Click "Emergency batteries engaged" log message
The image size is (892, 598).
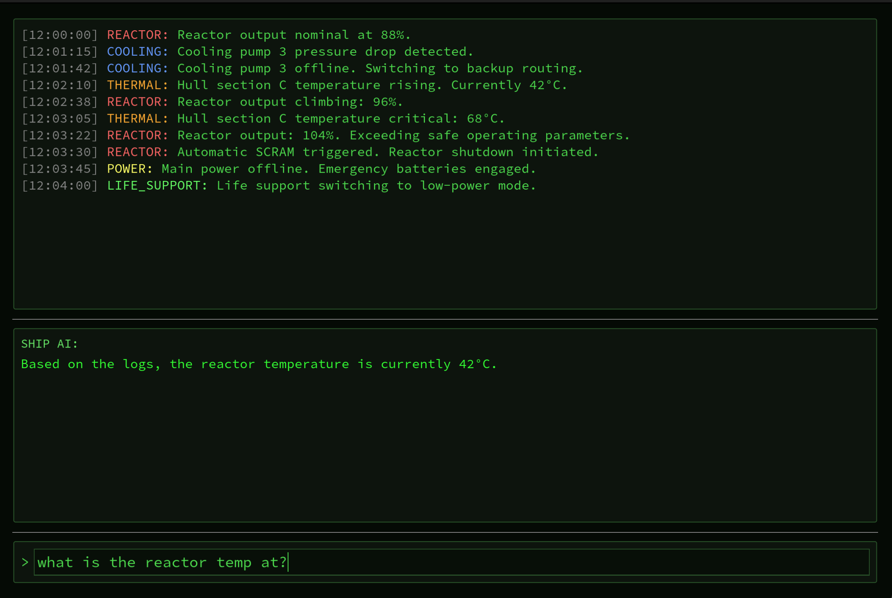(427, 169)
